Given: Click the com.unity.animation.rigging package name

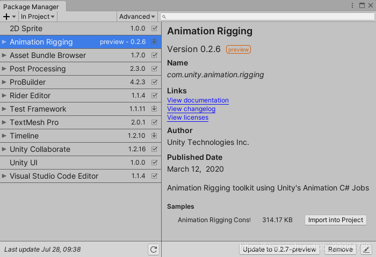Looking at the screenshot, I should coord(215,75).
